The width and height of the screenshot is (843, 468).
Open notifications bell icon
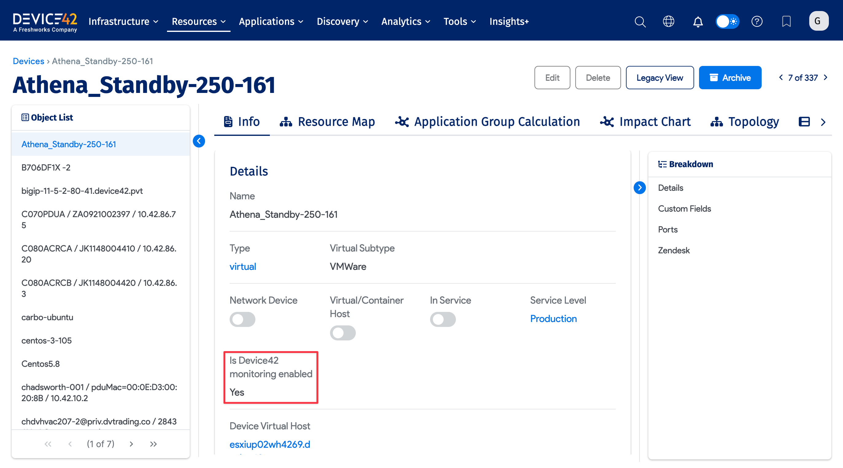(x=698, y=21)
